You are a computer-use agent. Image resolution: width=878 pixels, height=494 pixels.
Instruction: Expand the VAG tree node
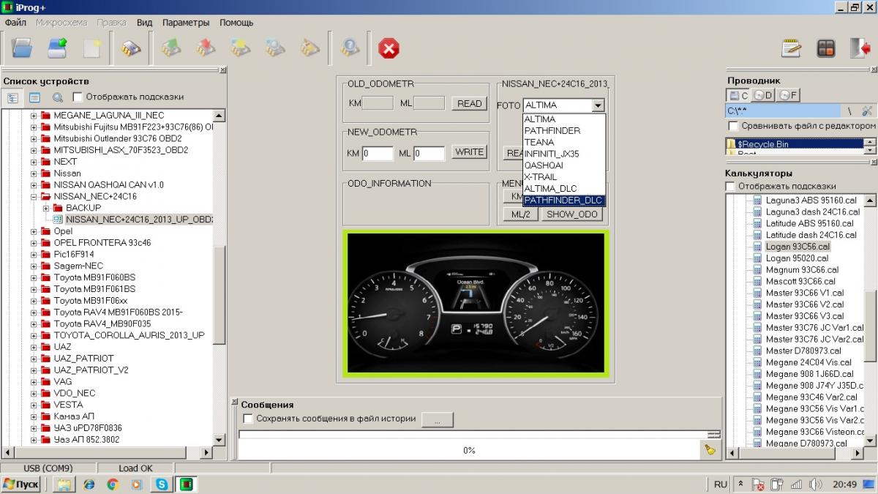(34, 382)
